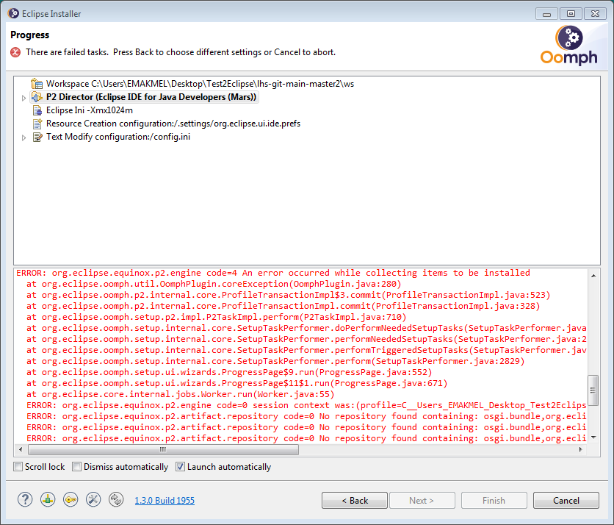This screenshot has width=614, height=525.
Task: Uncheck Launch automatically checkbox
Action: tap(180, 467)
